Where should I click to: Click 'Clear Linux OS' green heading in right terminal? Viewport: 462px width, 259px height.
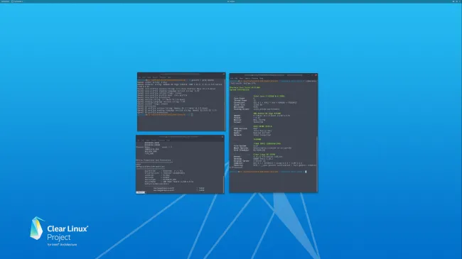(x=264, y=154)
